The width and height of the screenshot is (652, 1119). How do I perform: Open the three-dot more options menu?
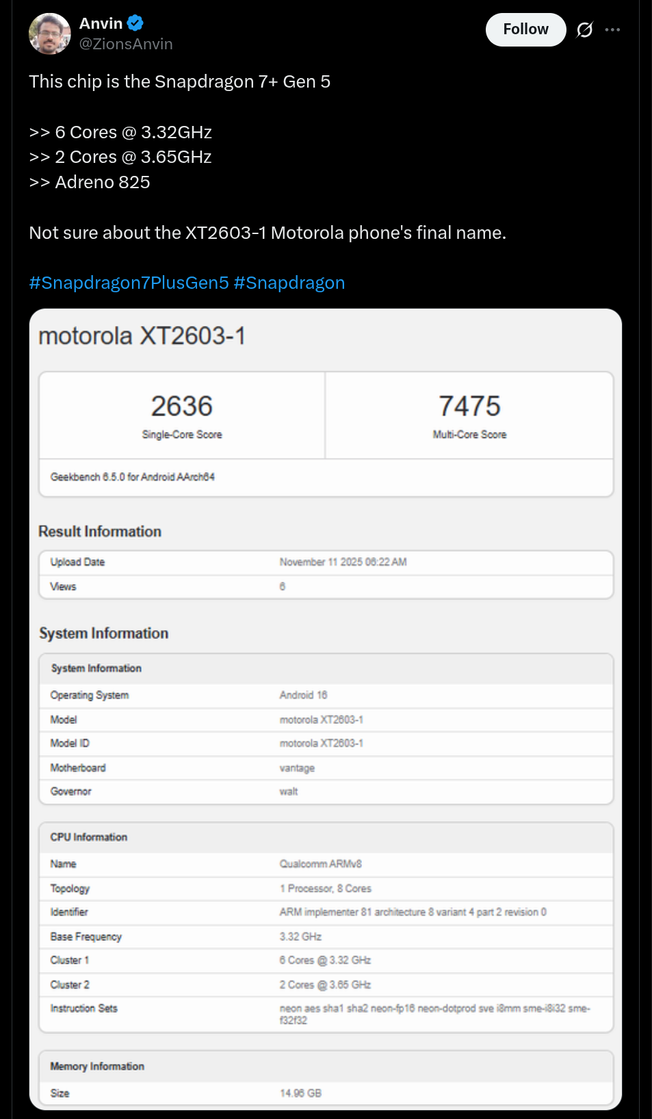(612, 29)
